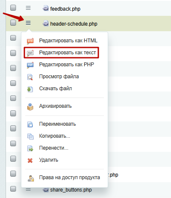Image resolution: width=171 pixels, height=198 pixels.
Task: Open the share_buttons.php file link
Action: click(71, 190)
